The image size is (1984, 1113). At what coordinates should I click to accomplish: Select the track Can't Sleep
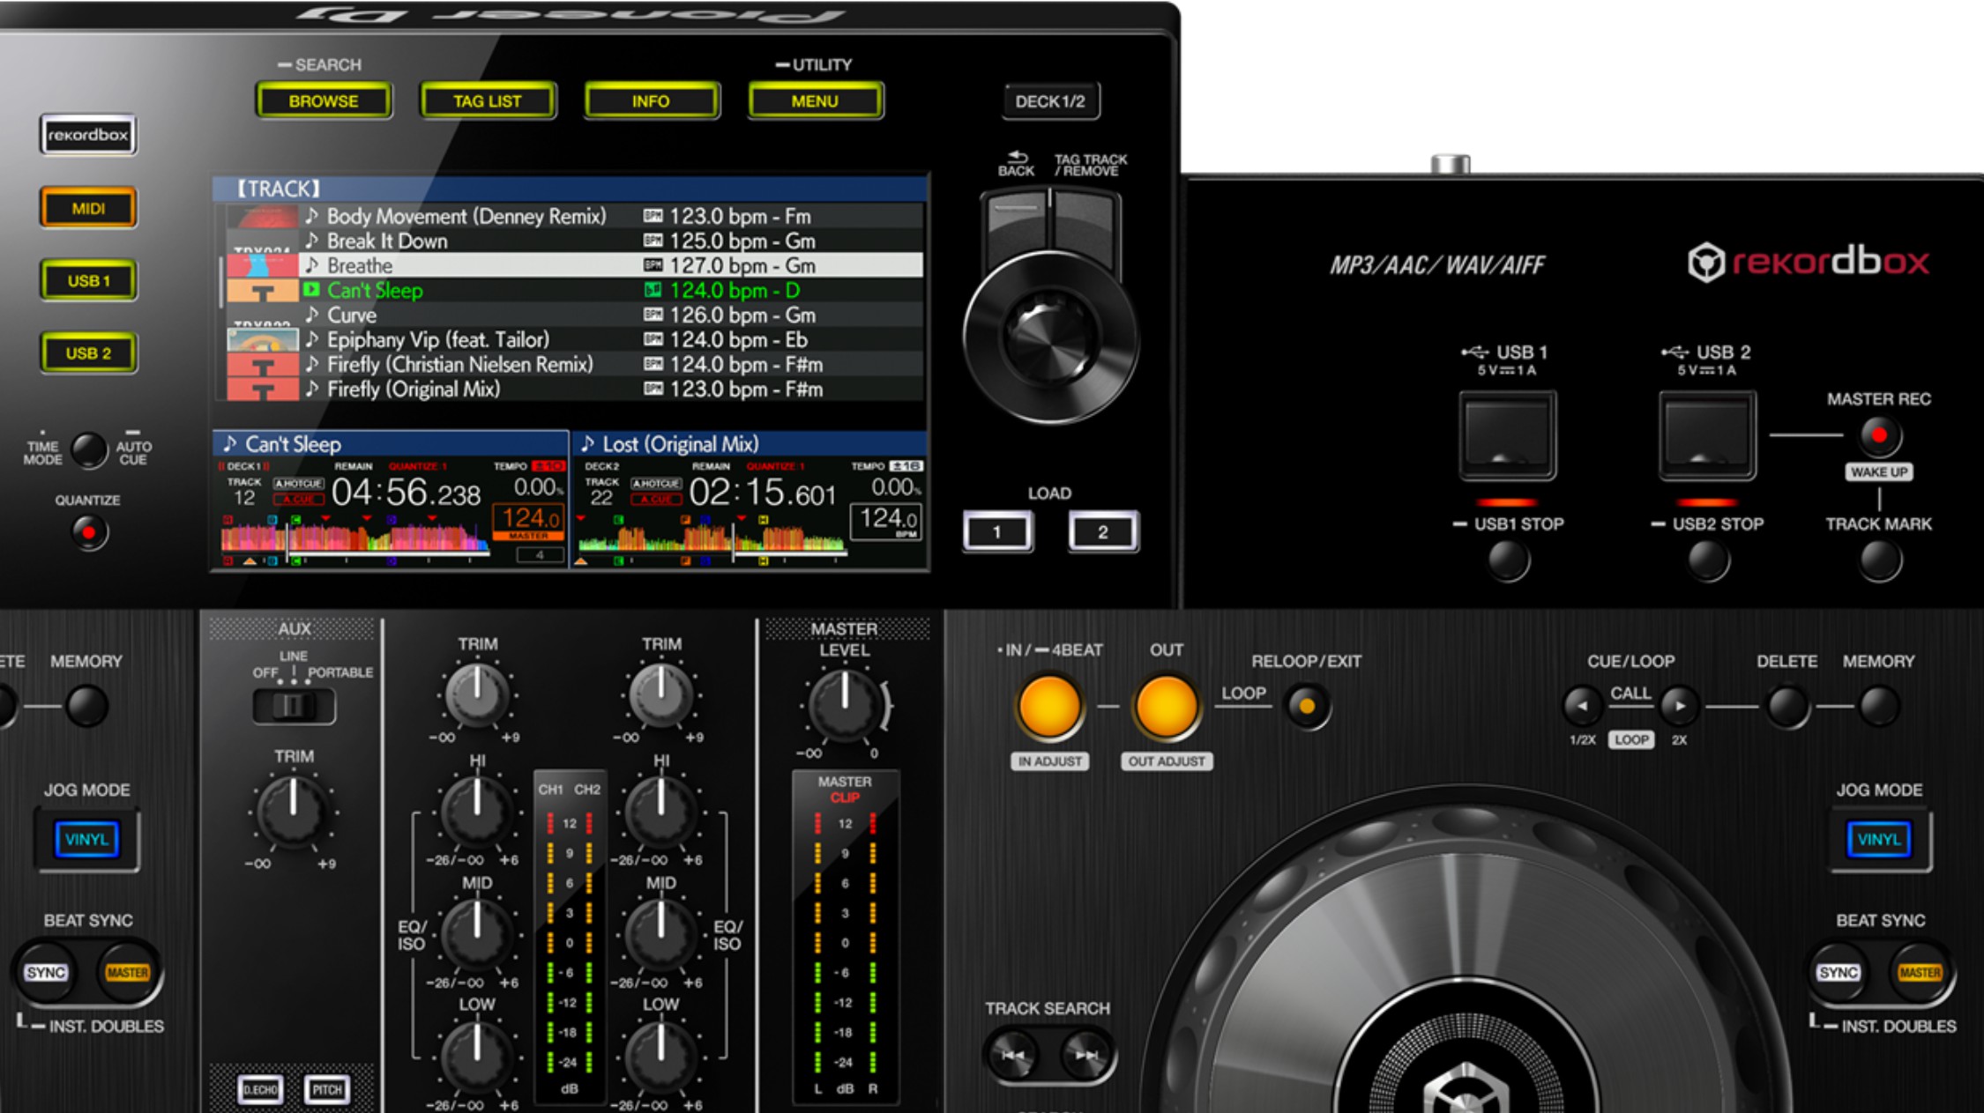click(x=375, y=290)
